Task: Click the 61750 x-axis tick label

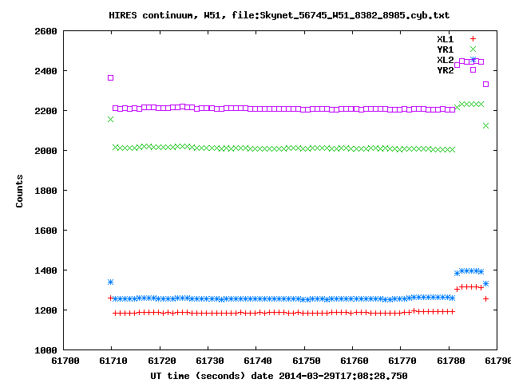Action: tap(307, 361)
